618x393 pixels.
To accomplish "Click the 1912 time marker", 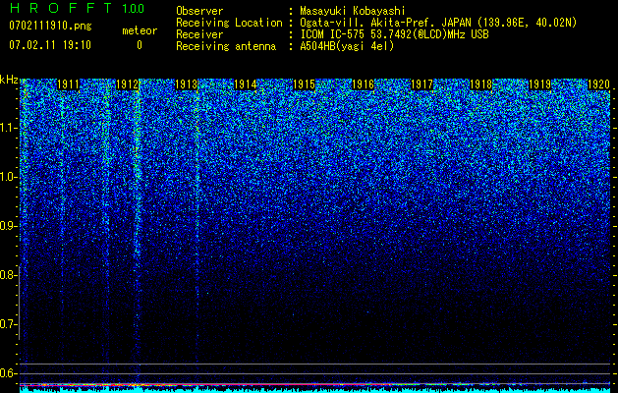I will click(x=127, y=84).
